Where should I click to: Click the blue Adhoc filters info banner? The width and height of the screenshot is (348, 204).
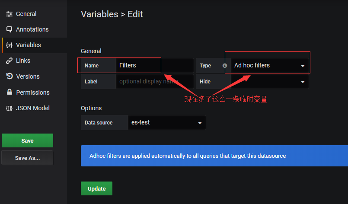pos(214,156)
